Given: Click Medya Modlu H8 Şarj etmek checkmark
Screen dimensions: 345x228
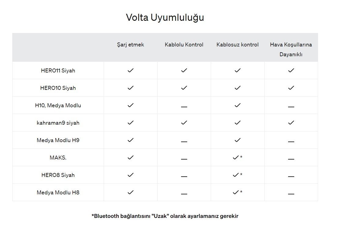Looking at the screenshot, I should [131, 192].
